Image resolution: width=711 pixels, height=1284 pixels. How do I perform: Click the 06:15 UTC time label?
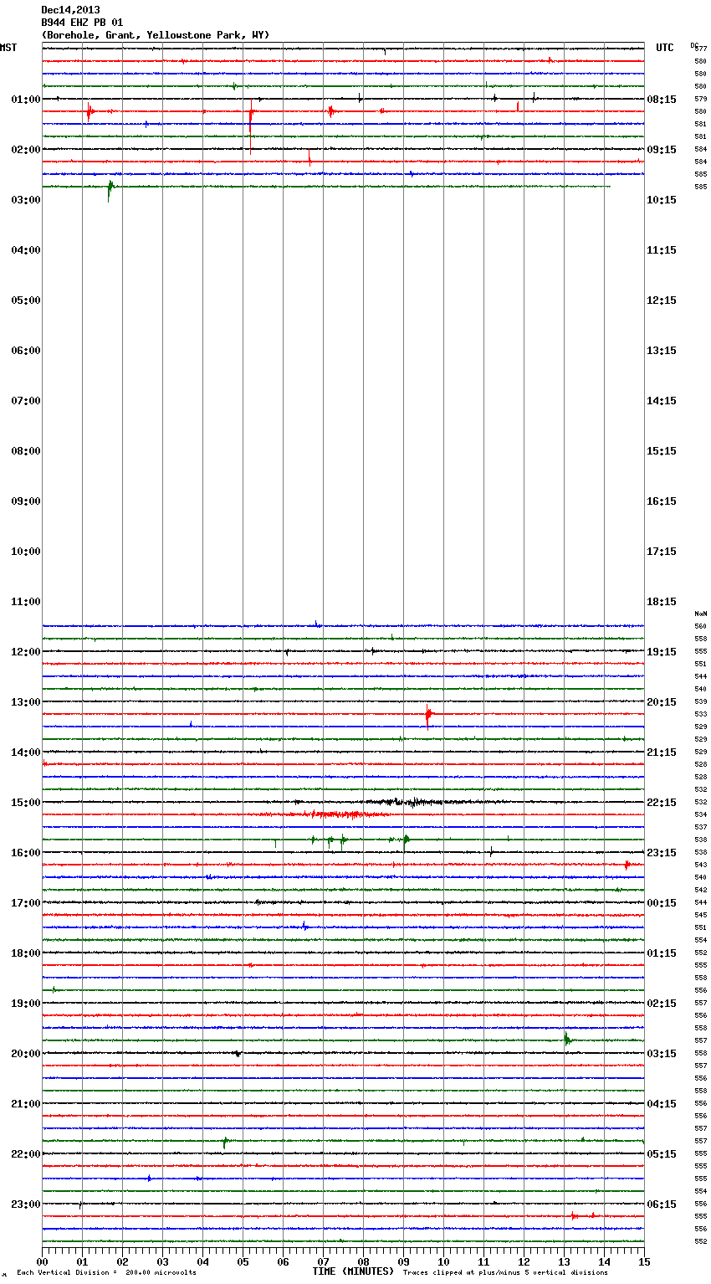[662, 1204]
